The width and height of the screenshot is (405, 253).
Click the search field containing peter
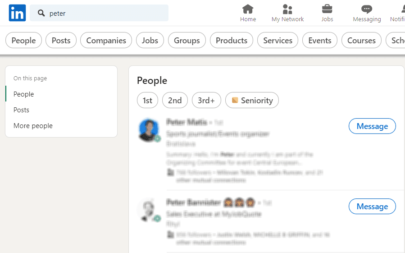pyautogui.click(x=99, y=13)
